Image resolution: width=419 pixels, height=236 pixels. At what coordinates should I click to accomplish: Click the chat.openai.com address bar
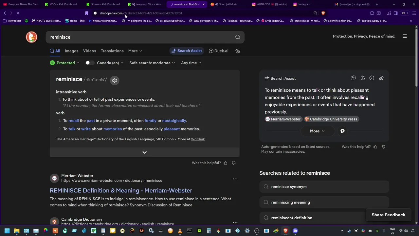141,13
